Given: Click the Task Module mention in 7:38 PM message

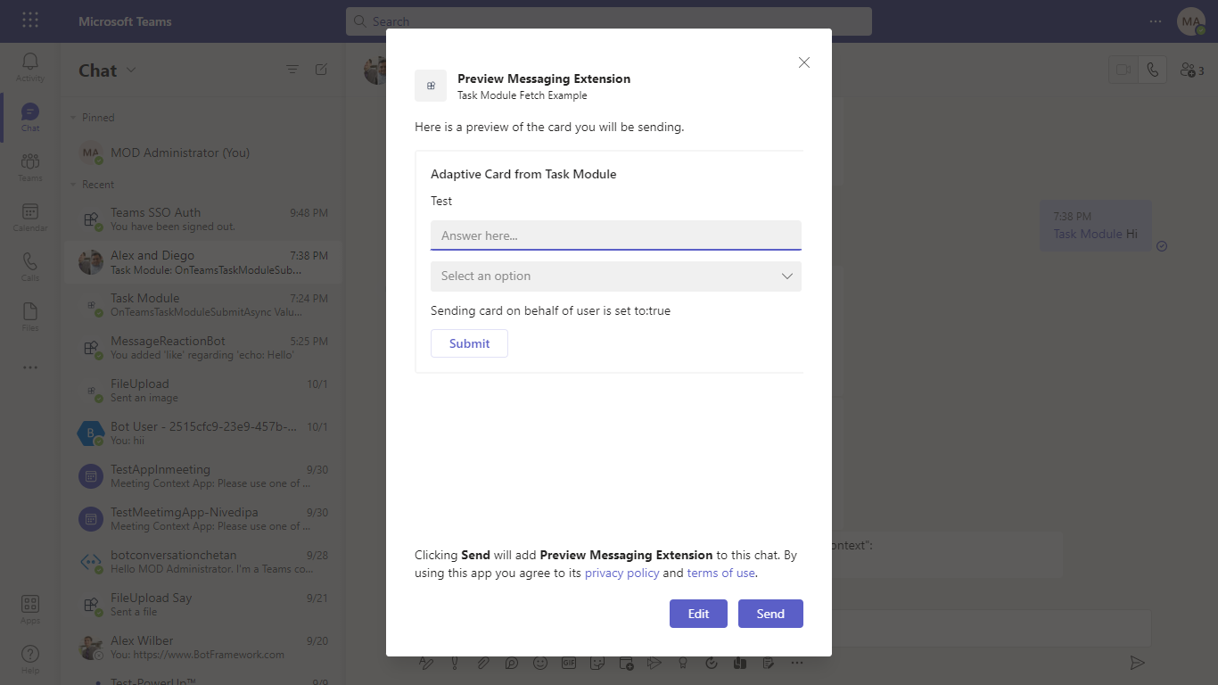Looking at the screenshot, I should [x=1088, y=234].
